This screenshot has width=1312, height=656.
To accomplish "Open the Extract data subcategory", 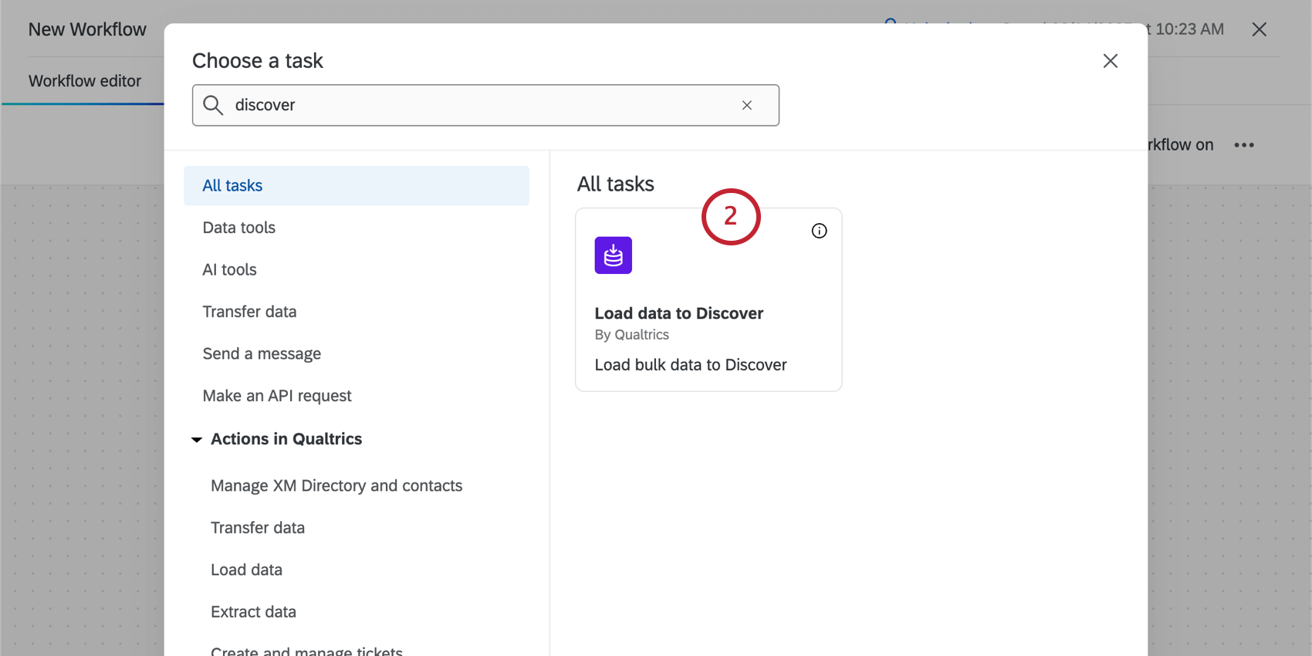I will [253, 612].
